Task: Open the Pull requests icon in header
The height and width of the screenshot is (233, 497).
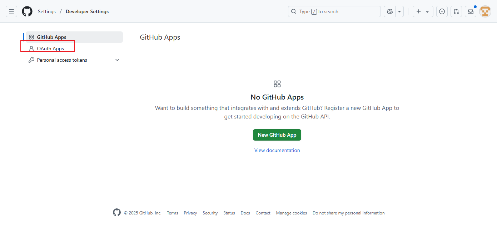Action: [456, 11]
